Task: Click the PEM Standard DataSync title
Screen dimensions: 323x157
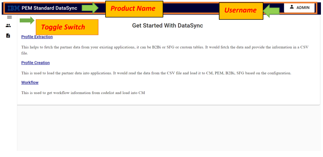Action: click(49, 8)
